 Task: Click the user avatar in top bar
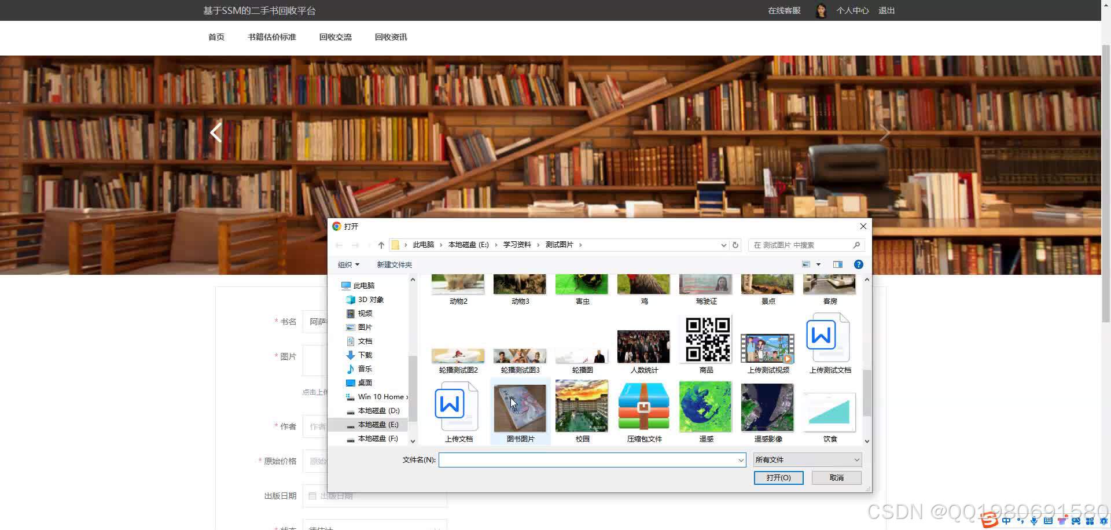(821, 10)
